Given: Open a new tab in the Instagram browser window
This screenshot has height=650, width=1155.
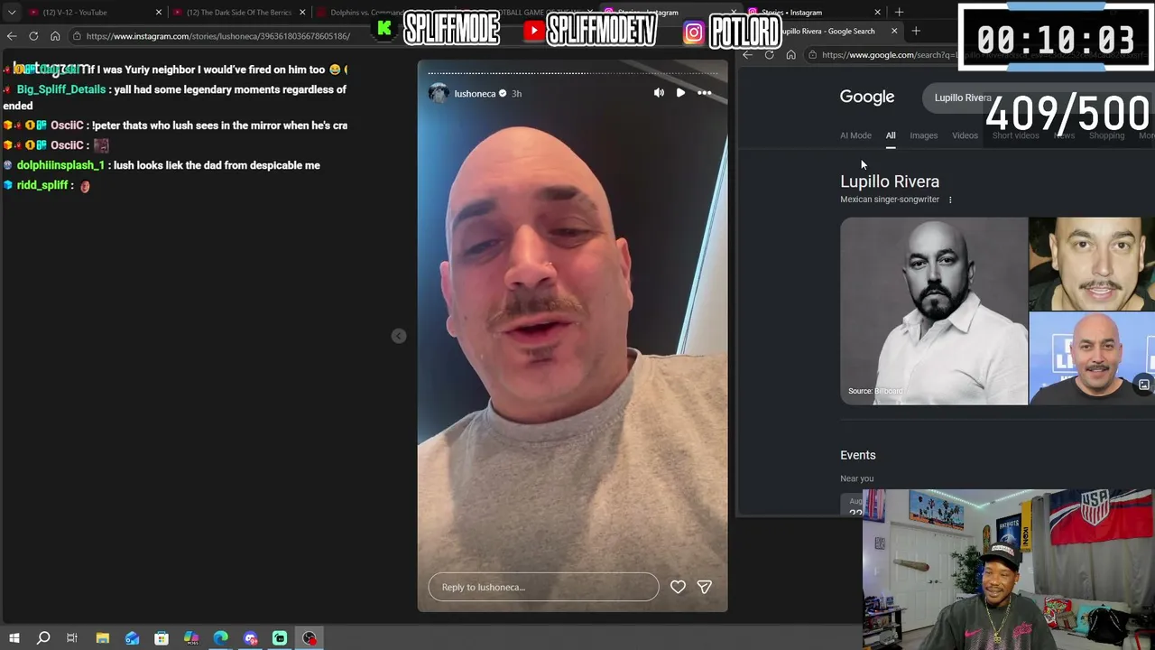Looking at the screenshot, I should click(899, 13).
